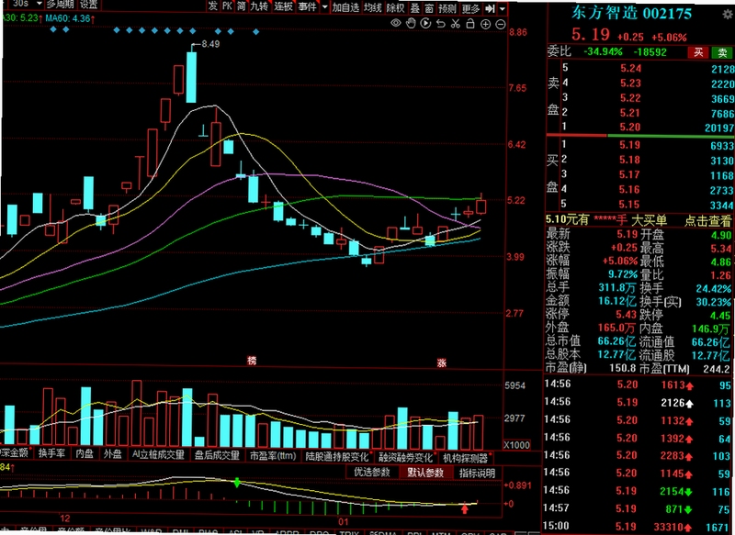
Task: Select the scissors cut tool
Action: (x=455, y=24)
